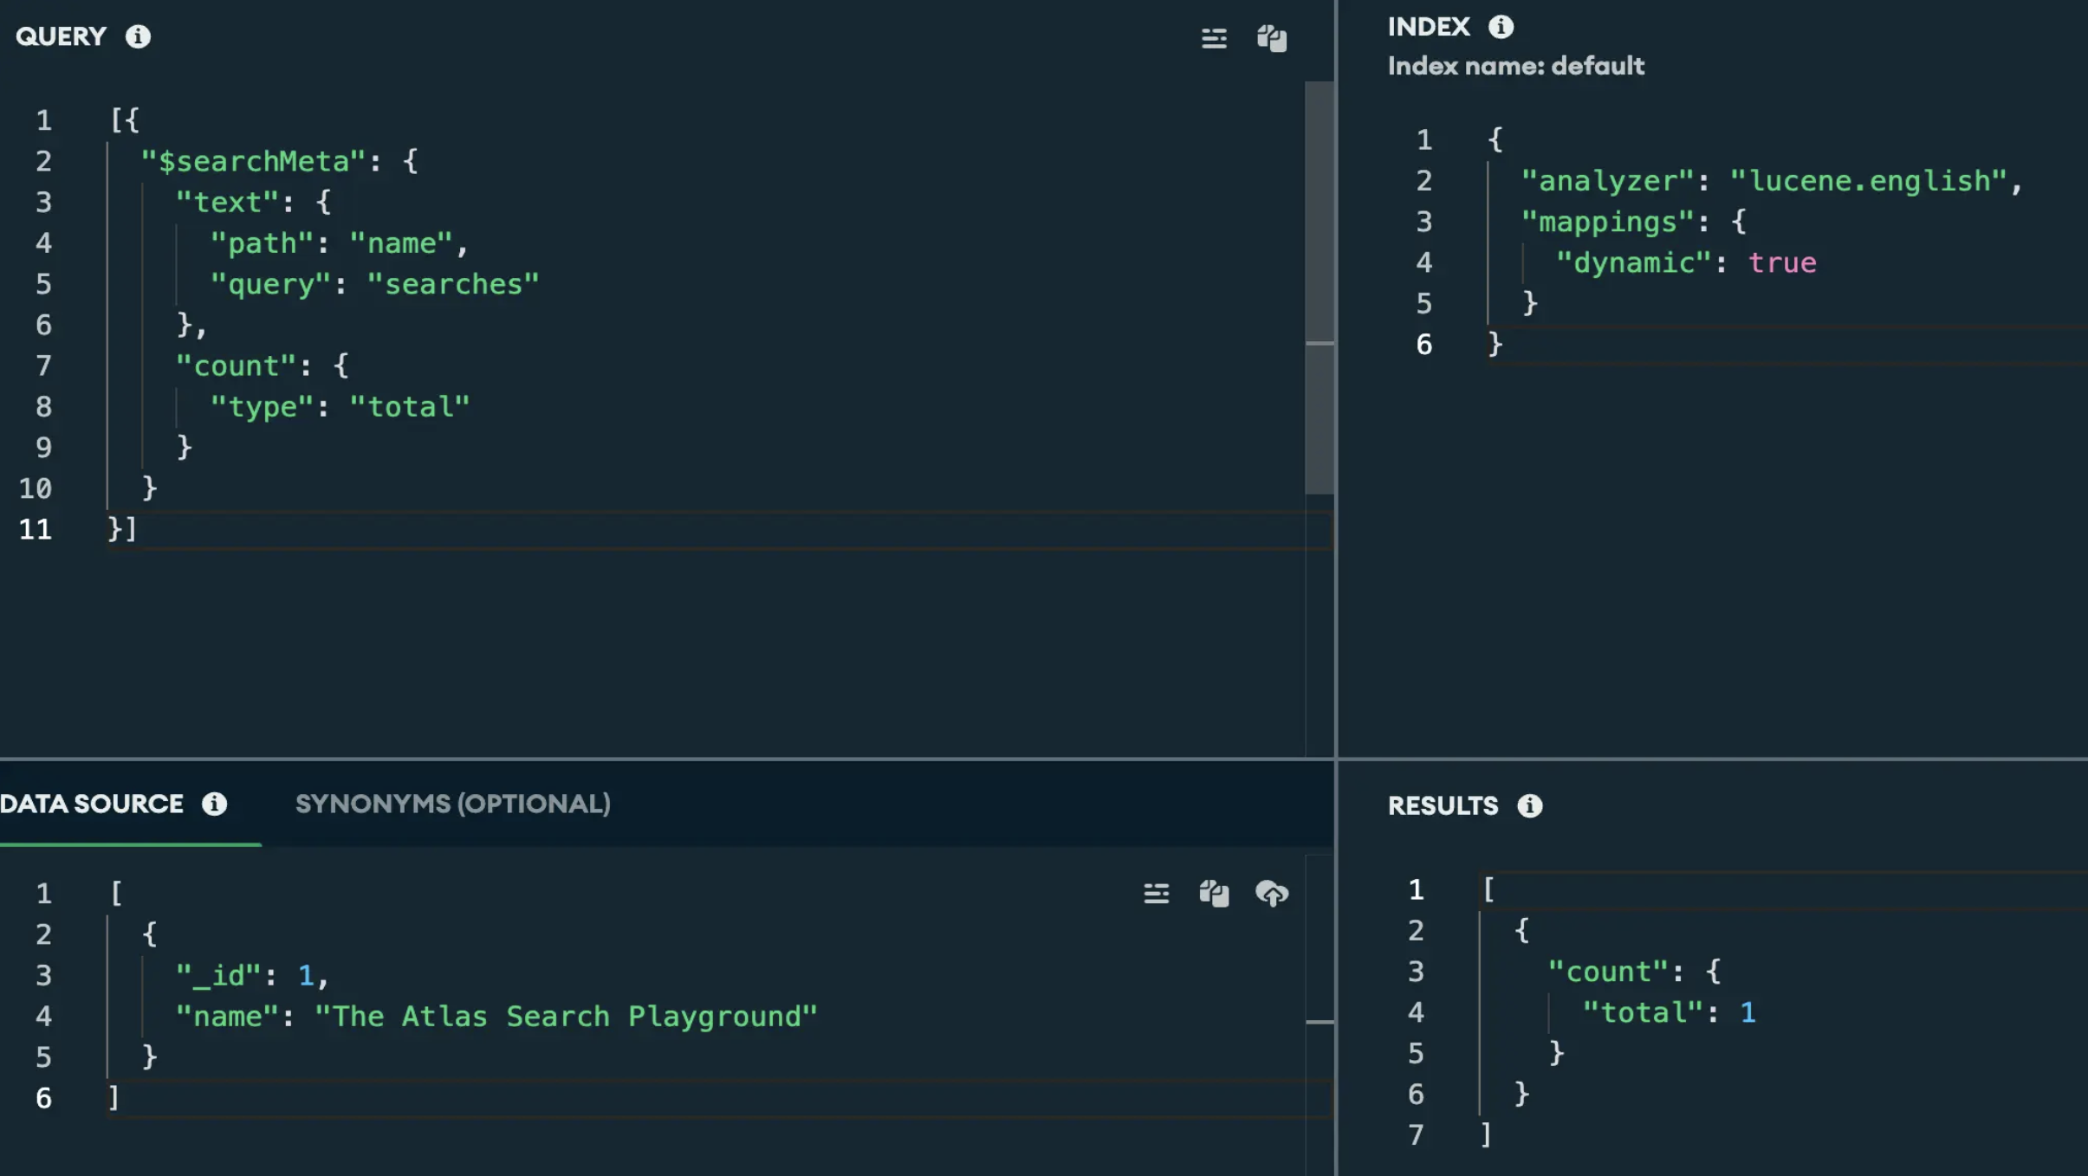The height and width of the screenshot is (1176, 2088).
Task: Click the "searches" query value text
Action: (452, 284)
